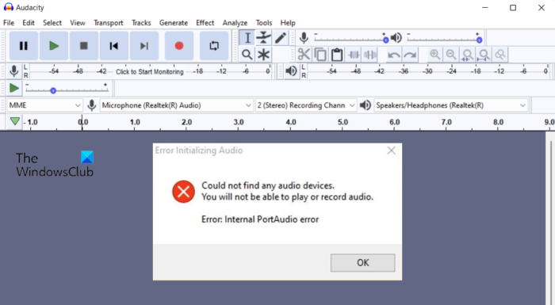Viewport: 555px width, 305px height.
Task: Click the microphone icon beside recording device
Action: (92, 105)
